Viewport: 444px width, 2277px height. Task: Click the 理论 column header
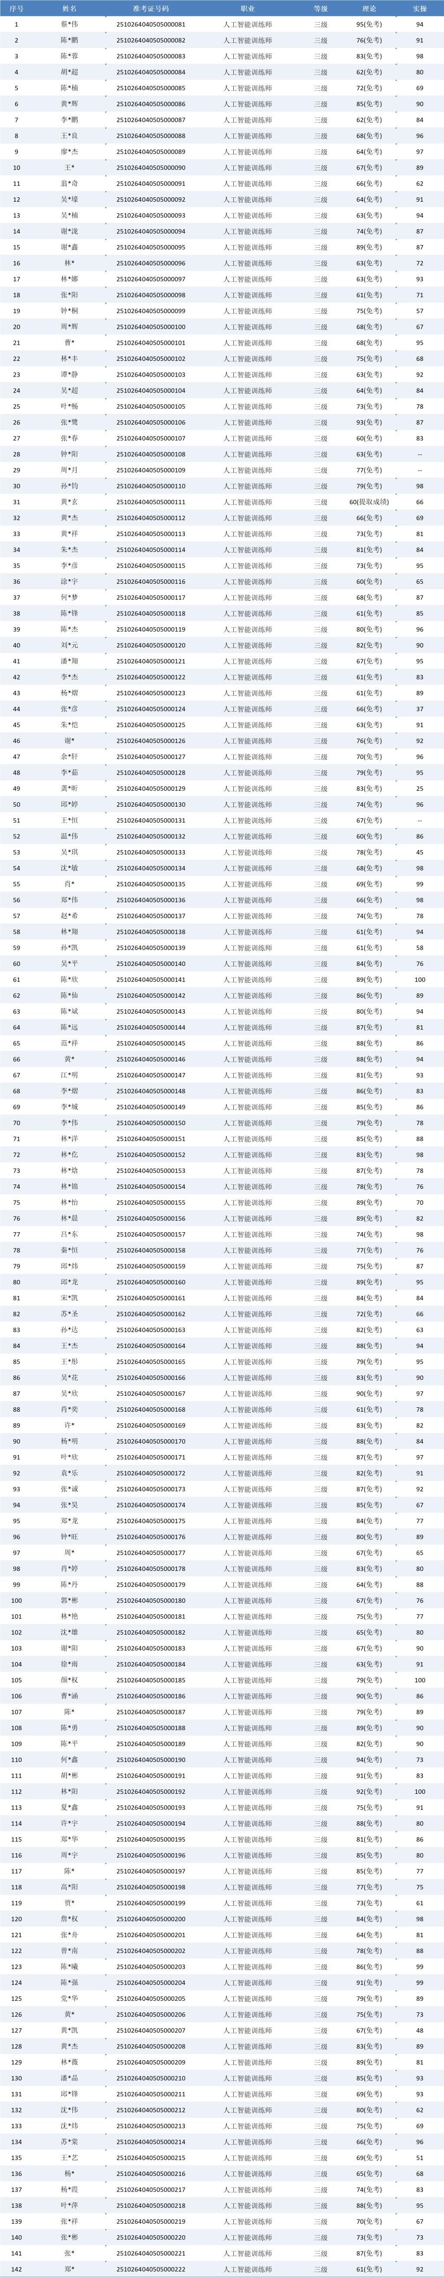[x=369, y=8]
